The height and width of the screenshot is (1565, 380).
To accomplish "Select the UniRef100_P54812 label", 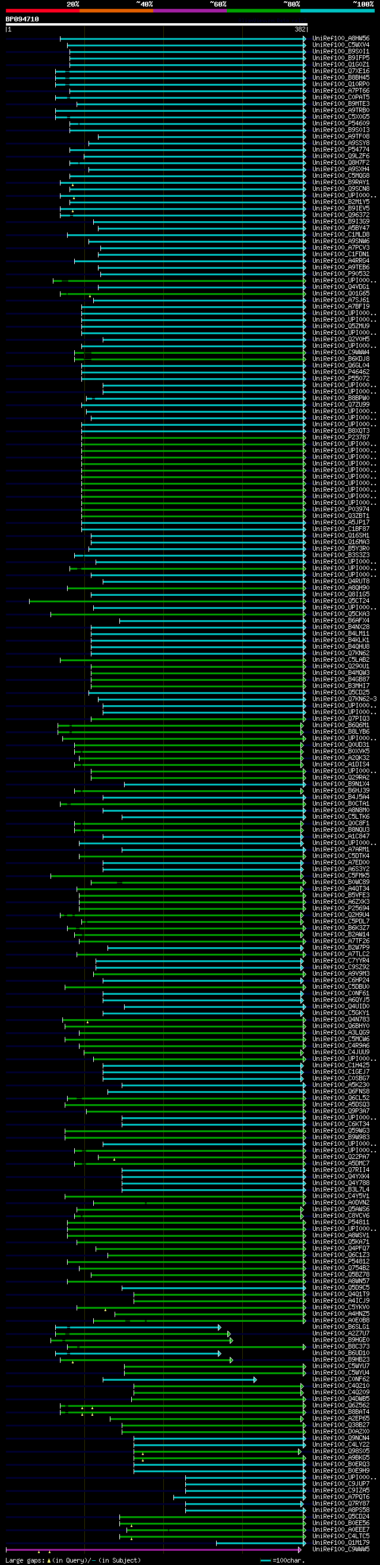I will [341, 1261].
